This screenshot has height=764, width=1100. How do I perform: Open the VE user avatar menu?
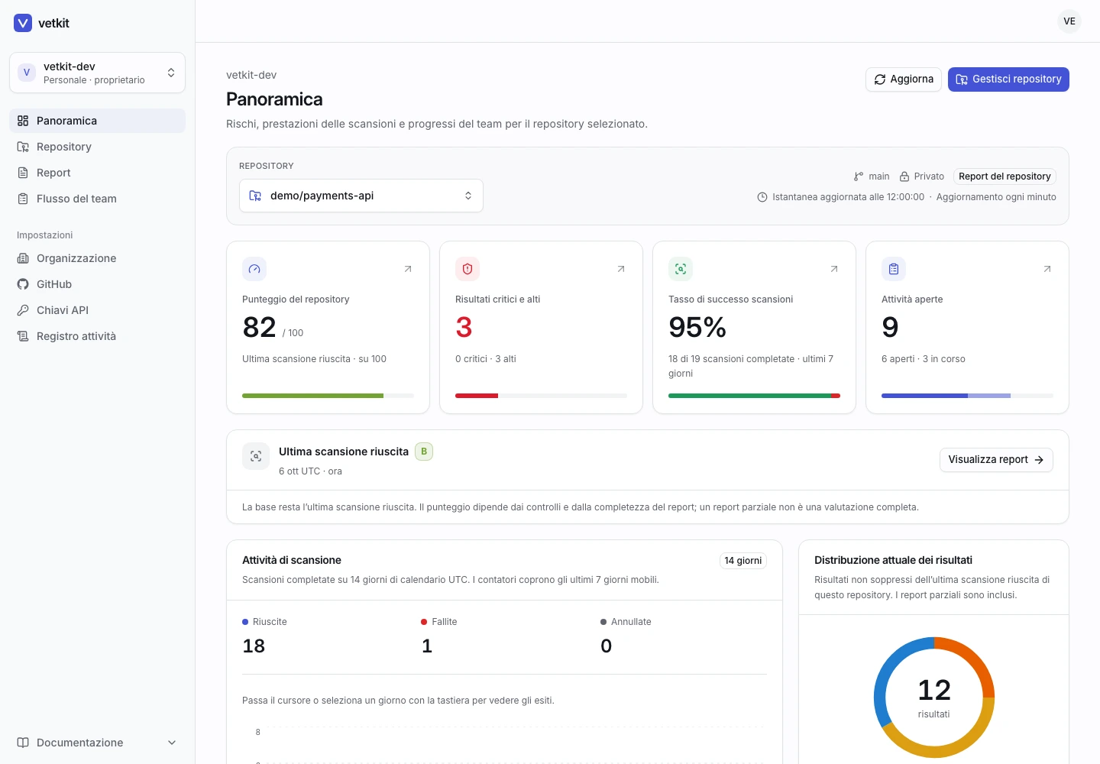click(1069, 21)
